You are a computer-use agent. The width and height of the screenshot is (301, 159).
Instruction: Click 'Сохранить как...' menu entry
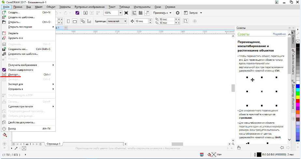pos(18,49)
